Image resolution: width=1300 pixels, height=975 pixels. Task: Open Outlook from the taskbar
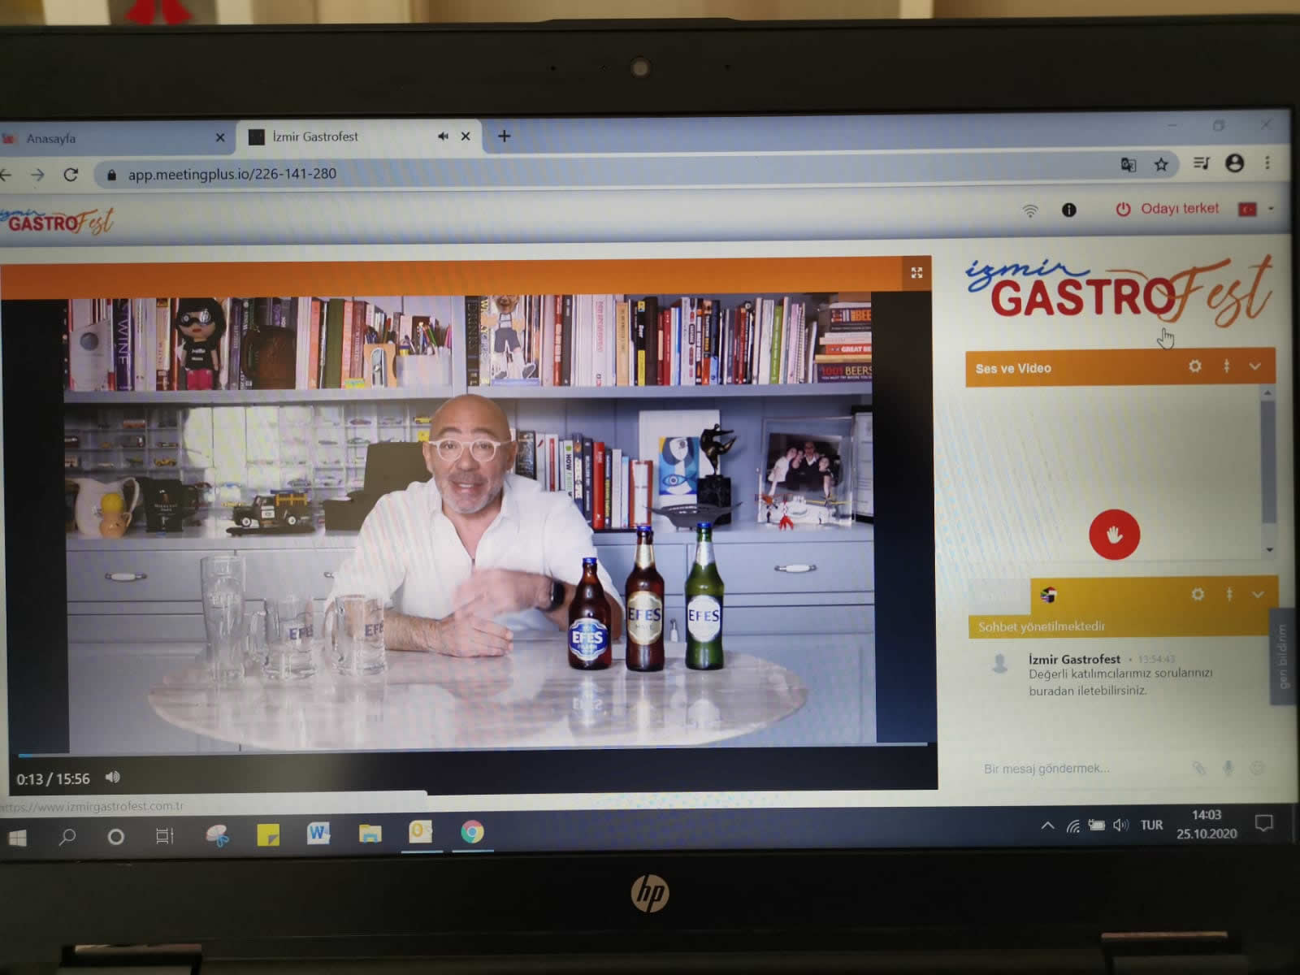[x=420, y=831]
